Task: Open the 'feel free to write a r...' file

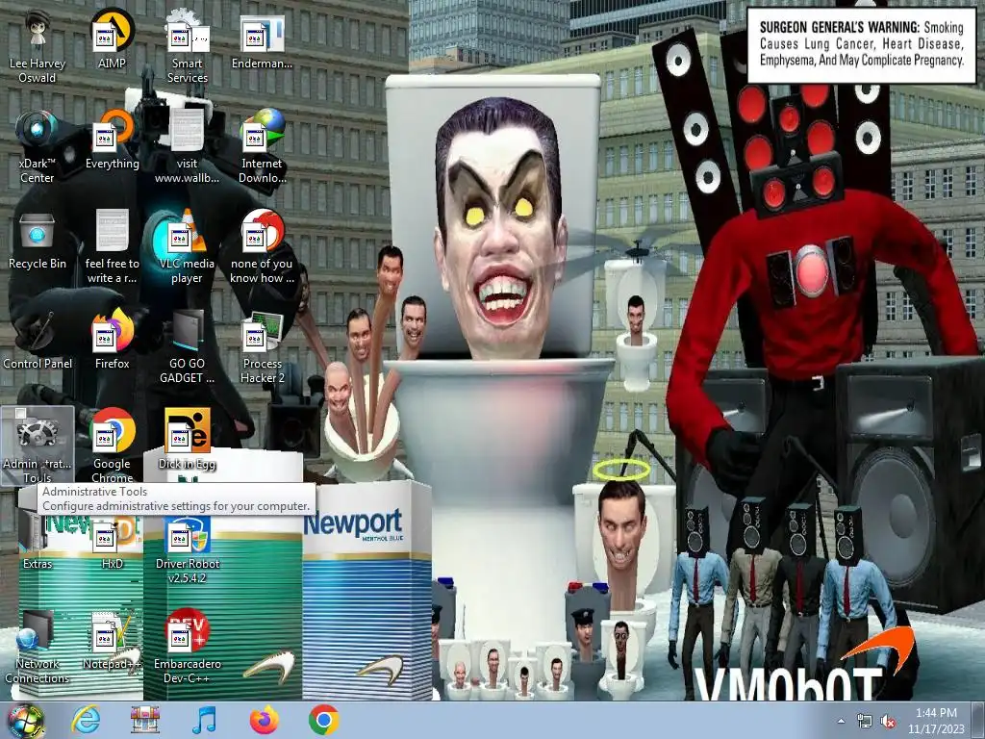Action: tap(112, 246)
